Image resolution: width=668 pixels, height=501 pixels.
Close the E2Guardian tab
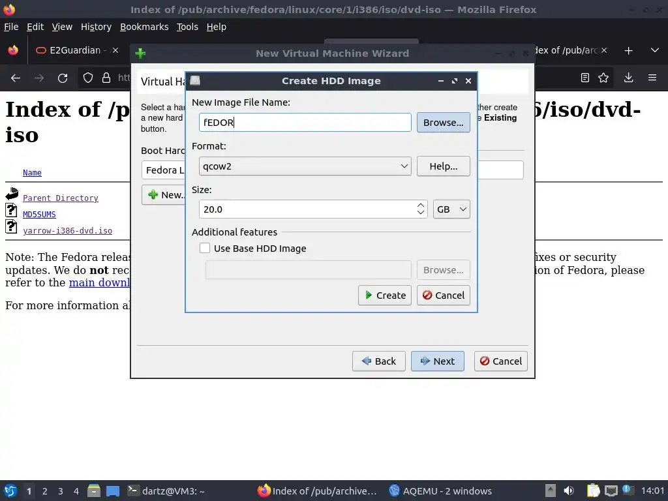click(115, 50)
